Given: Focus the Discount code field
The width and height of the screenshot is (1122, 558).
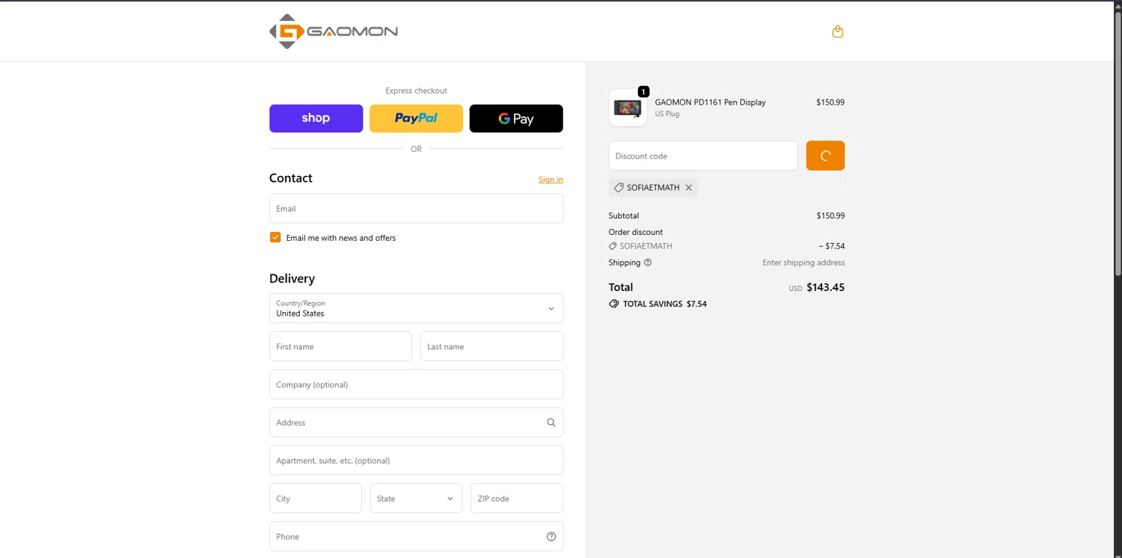Looking at the screenshot, I should point(703,156).
